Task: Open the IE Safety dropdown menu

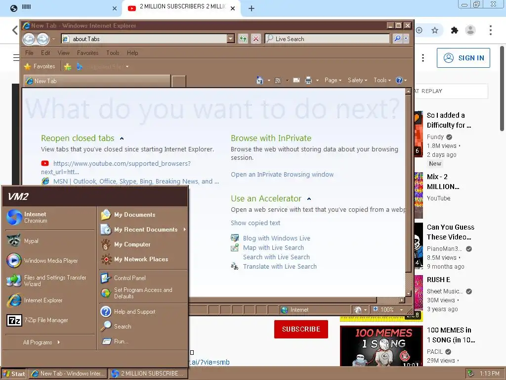Action: (357, 80)
